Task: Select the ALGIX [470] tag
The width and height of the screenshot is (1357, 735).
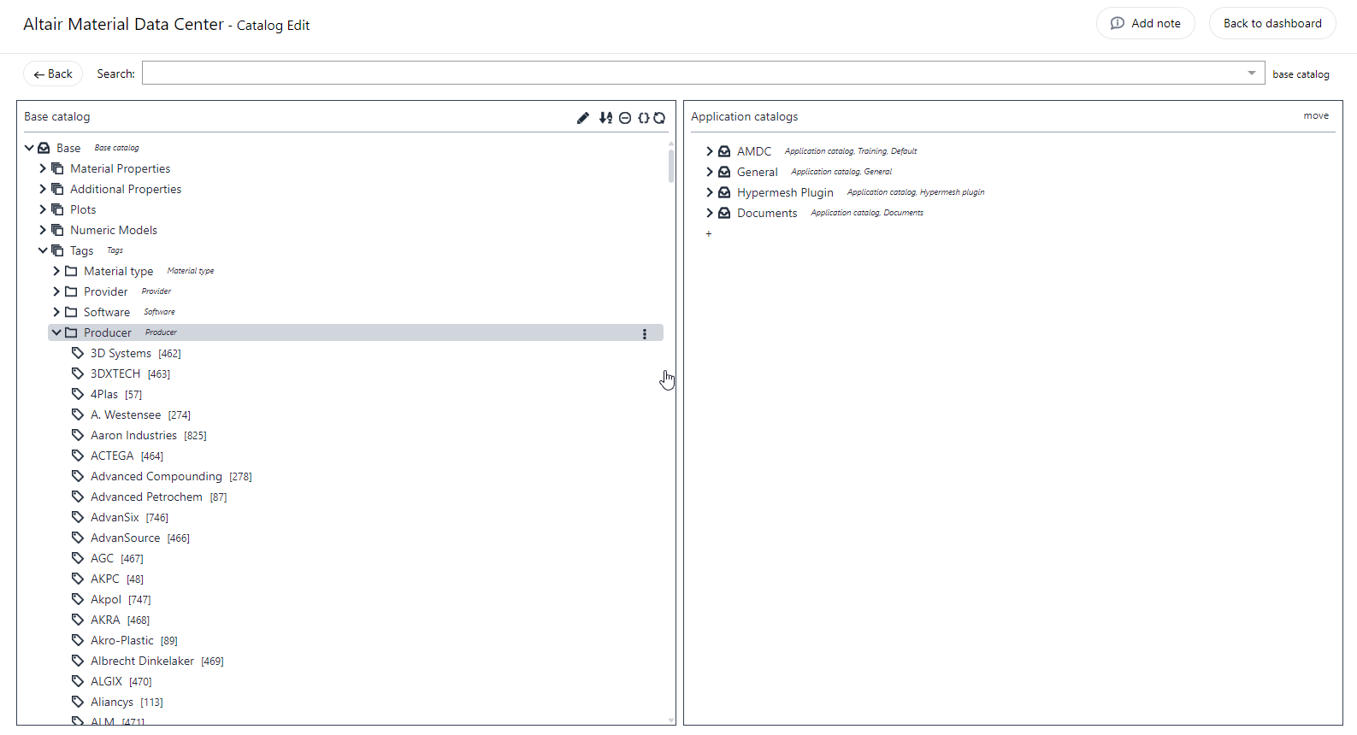Action: click(121, 681)
